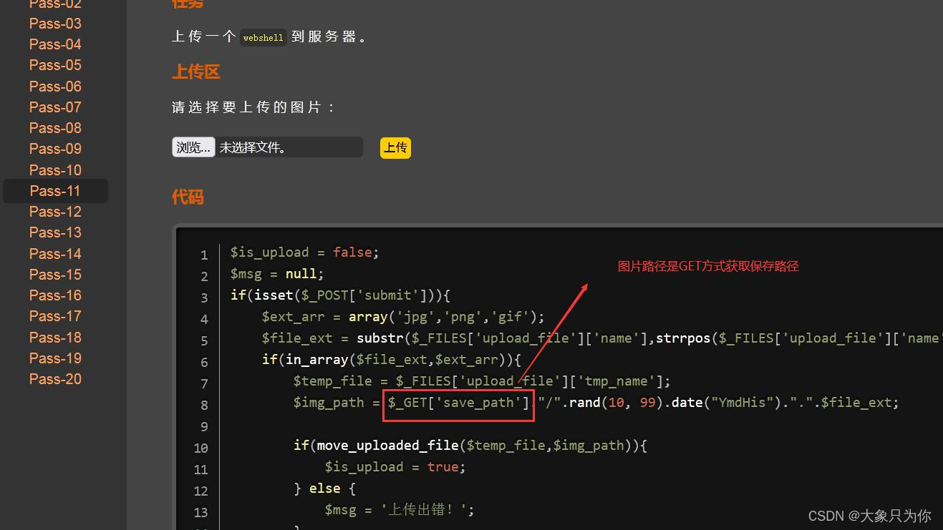This screenshot has height=530, width=943.
Task: Select Pass-08 from the list
Action: pos(55,128)
